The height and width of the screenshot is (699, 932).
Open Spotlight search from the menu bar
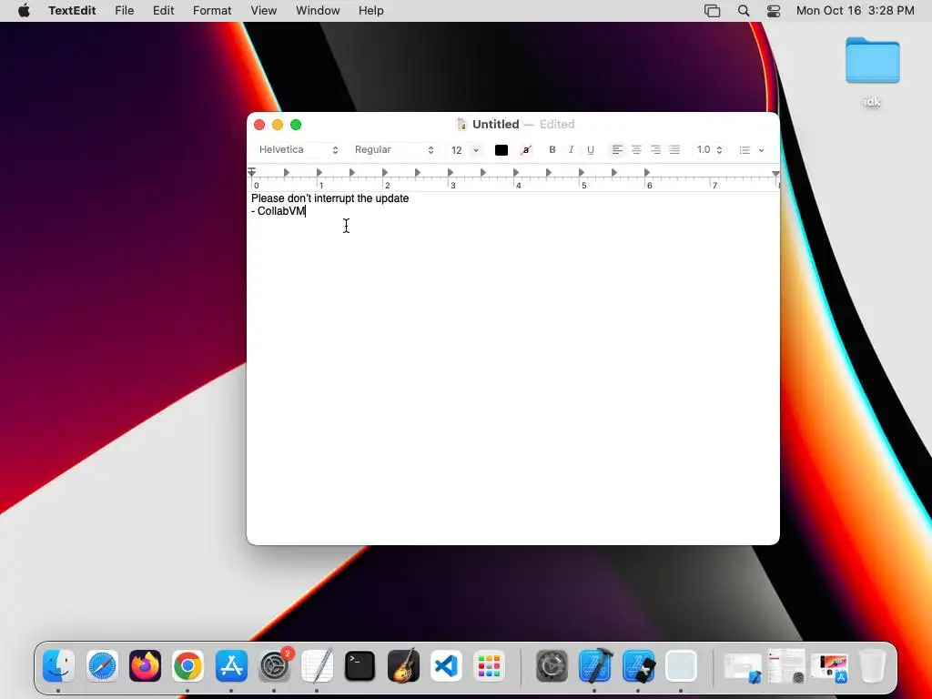point(743,11)
